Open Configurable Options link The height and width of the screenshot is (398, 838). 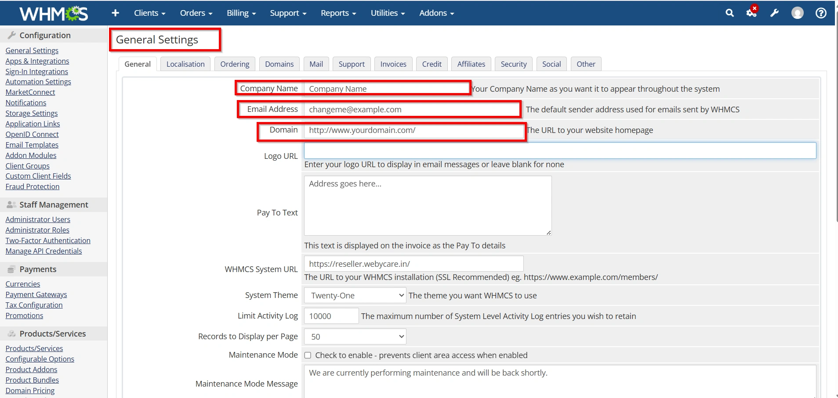(x=40, y=359)
